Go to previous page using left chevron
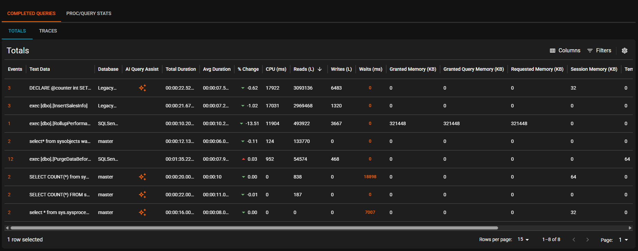Viewport: 638px width, 251px height. click(574, 240)
